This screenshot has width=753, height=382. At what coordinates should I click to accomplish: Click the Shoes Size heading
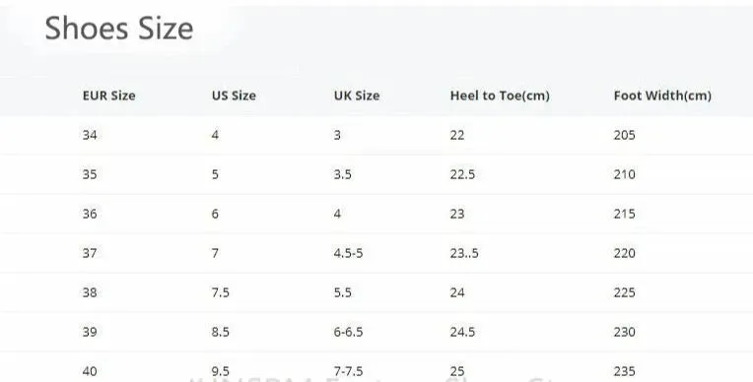click(119, 29)
